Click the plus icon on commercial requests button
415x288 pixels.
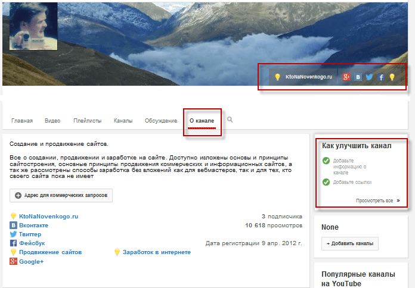18,195
